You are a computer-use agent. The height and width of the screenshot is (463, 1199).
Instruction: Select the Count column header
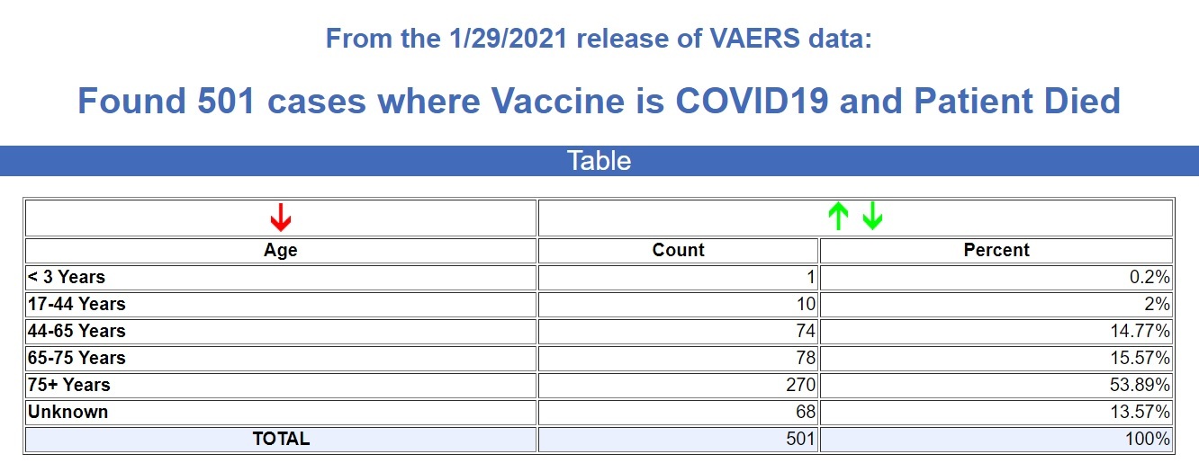coord(678,250)
